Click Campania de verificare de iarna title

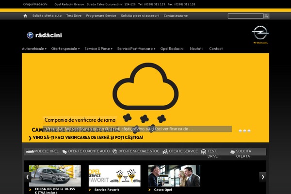[80, 120]
